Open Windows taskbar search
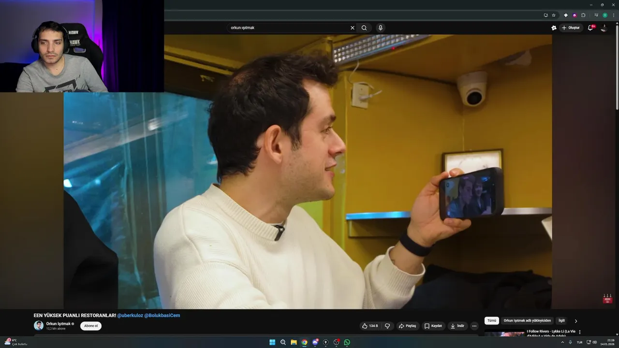The image size is (619, 348). 283,342
